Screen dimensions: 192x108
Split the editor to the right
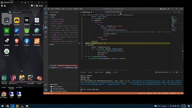179,12
